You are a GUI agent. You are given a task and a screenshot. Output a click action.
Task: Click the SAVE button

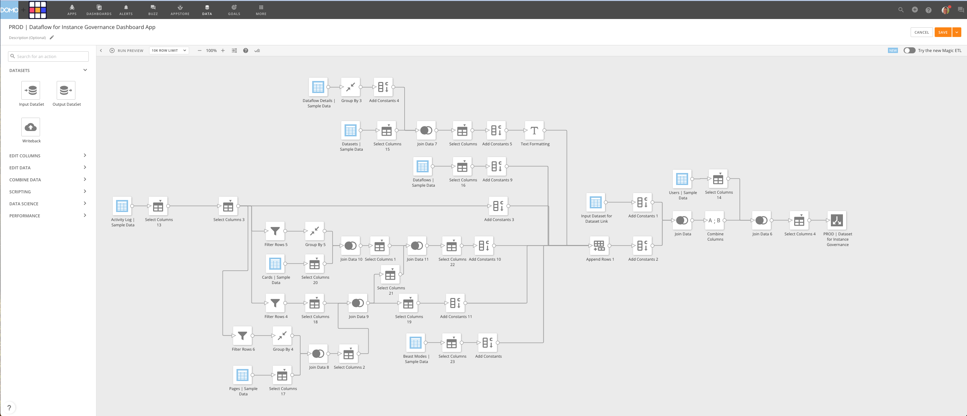(x=943, y=32)
